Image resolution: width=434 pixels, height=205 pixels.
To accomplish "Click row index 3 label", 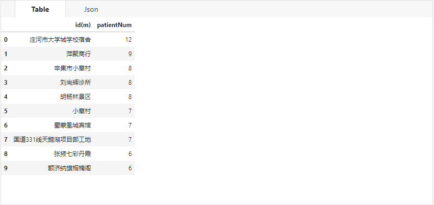I will coord(6,82).
